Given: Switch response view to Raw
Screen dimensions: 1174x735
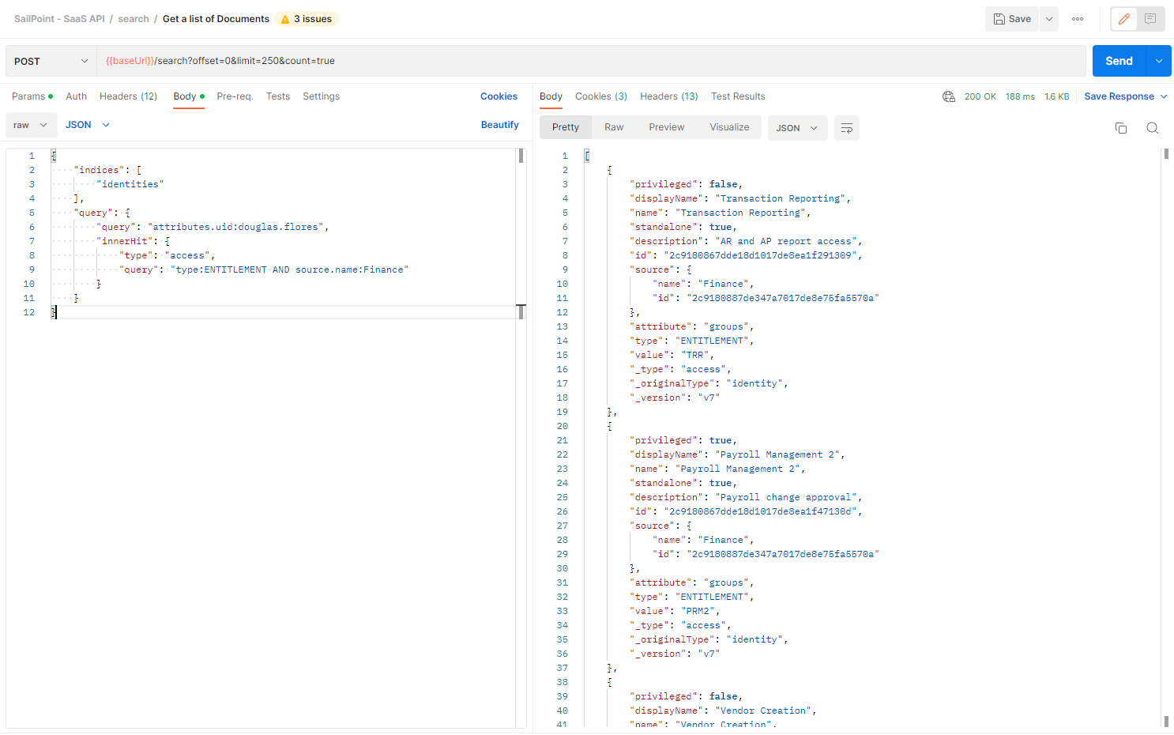Looking at the screenshot, I should [614, 126].
